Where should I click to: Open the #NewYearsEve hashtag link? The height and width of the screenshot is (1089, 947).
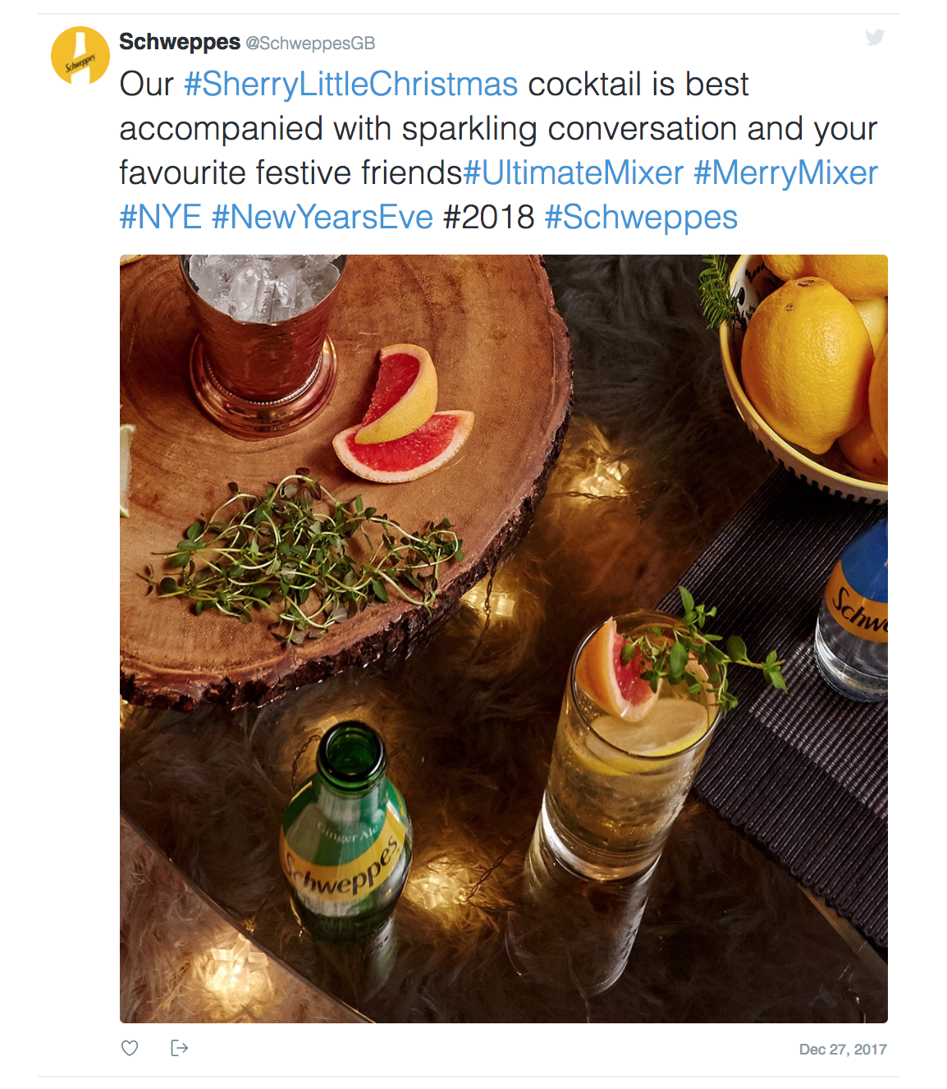322,218
